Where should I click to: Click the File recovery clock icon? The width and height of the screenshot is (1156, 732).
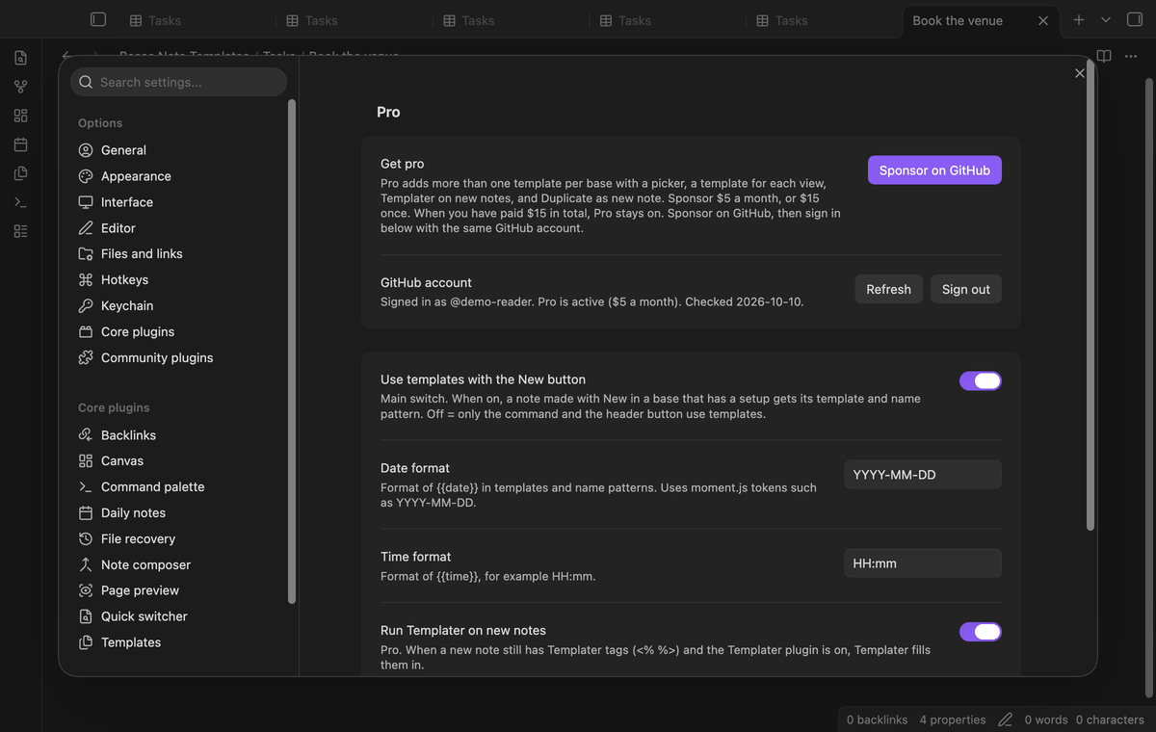[86, 538]
